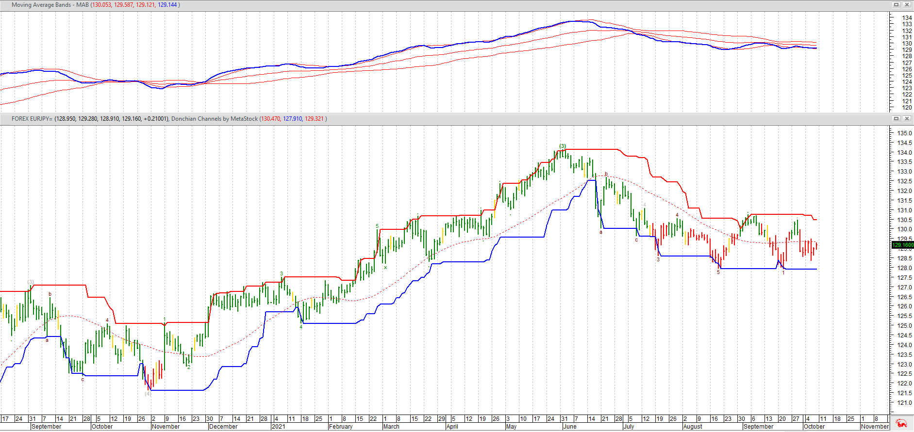
Task: Click the Moving Average Bands - MAB title
Action: pos(50,5)
